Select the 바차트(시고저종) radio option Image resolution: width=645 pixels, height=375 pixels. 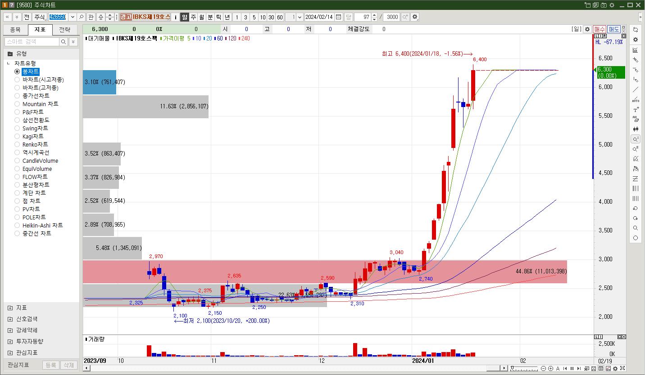pyautogui.click(x=17, y=80)
